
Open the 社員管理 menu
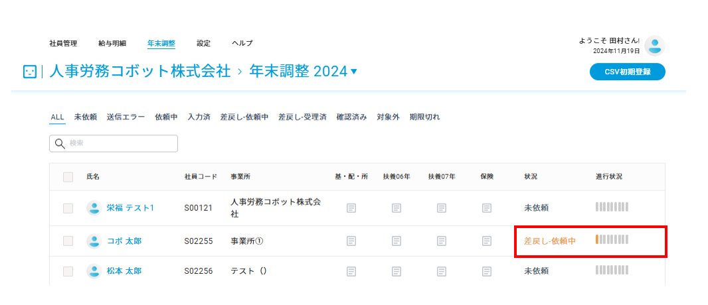[63, 43]
